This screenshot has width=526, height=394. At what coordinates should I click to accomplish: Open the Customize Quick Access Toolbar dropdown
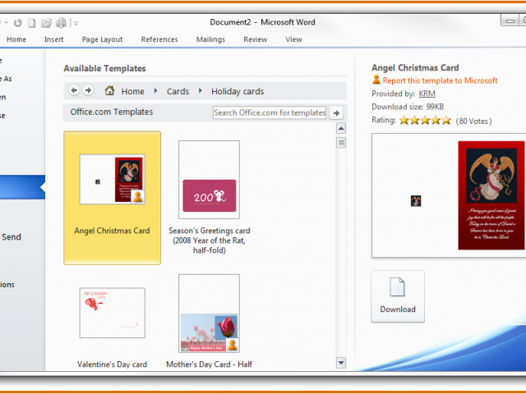(x=76, y=24)
